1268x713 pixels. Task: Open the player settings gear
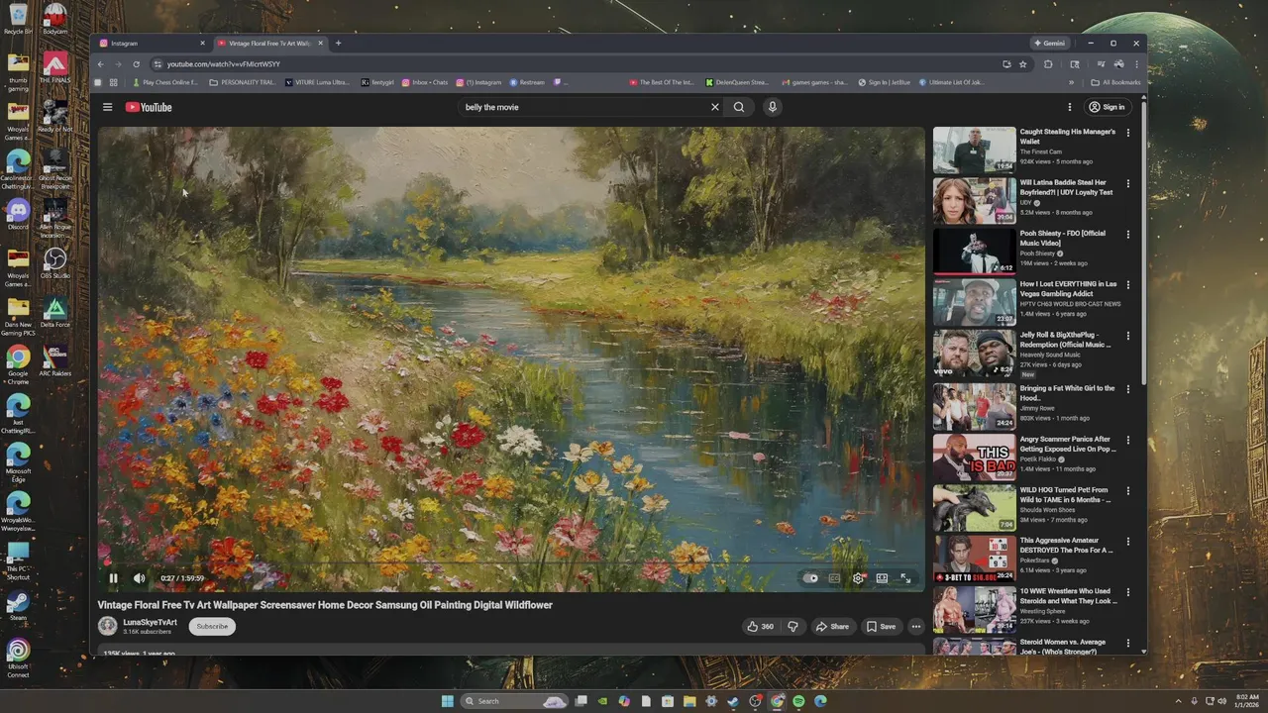click(x=858, y=578)
